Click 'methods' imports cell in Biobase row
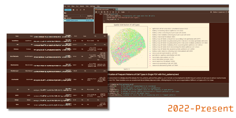The height and width of the screenshot is (118, 236). (x=100, y=49)
